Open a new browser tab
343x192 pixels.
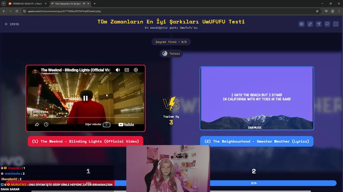click(x=95, y=4)
